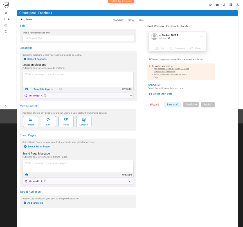Open the apps grid icon top right
This screenshot has width=243, height=227.
[x=231, y=5]
